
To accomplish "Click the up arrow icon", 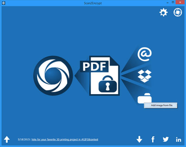I will [7, 139].
